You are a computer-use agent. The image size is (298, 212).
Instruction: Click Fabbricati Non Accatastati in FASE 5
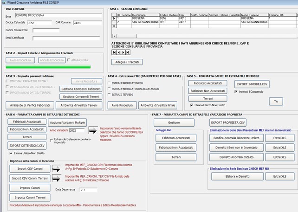[208, 91]
